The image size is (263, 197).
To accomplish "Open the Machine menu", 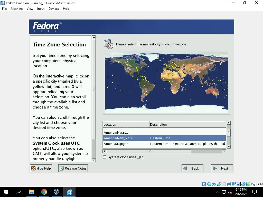I will (x=17, y=9).
